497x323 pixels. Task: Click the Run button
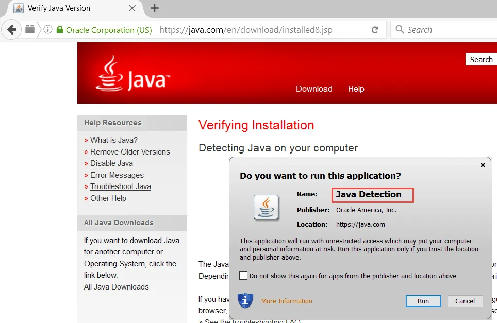423,301
